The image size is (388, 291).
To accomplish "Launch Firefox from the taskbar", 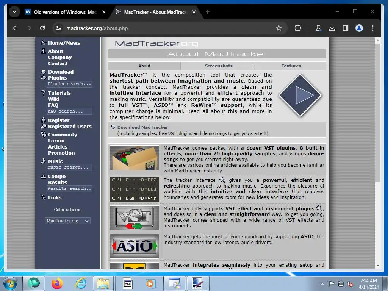I will 57,283.
